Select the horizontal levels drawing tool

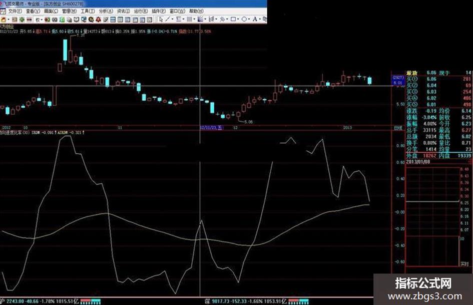pyautogui.click(x=179, y=20)
